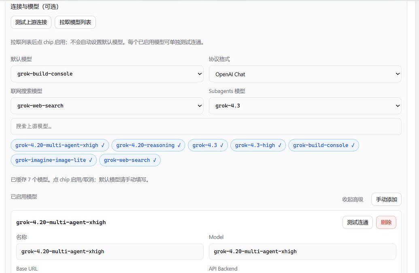
Task: Toggle the grok-4.3 chip
Action: 208,145
